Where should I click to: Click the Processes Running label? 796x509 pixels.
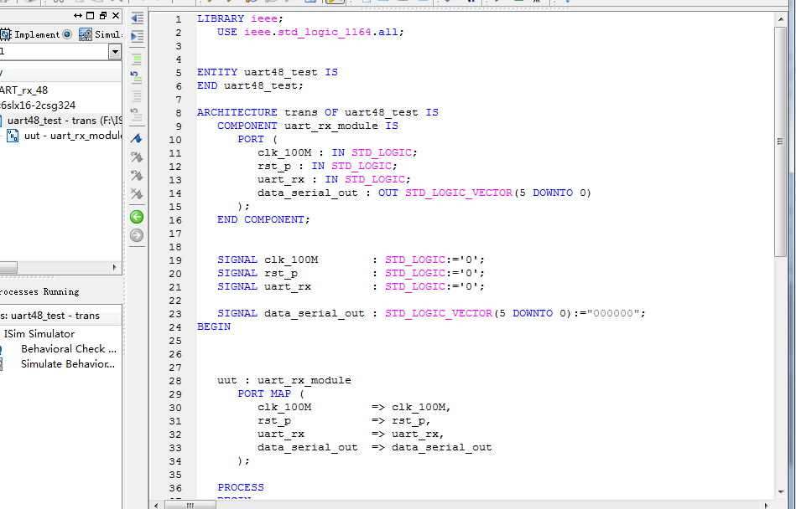coord(39,291)
